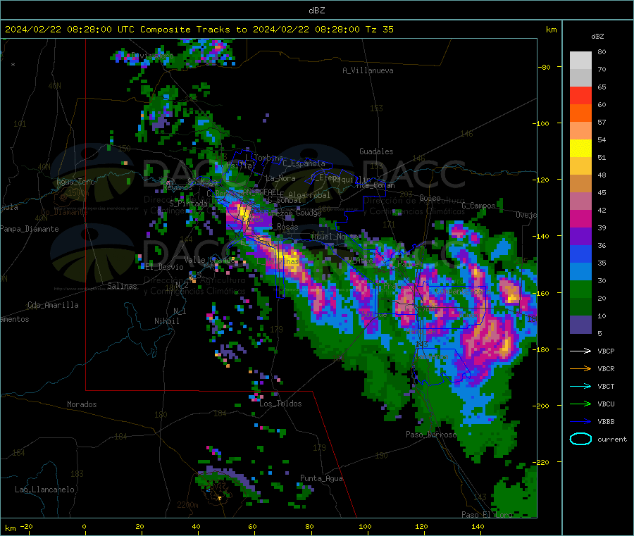Click the VBCT legend label
This screenshot has height=536, width=634.
[x=606, y=386]
